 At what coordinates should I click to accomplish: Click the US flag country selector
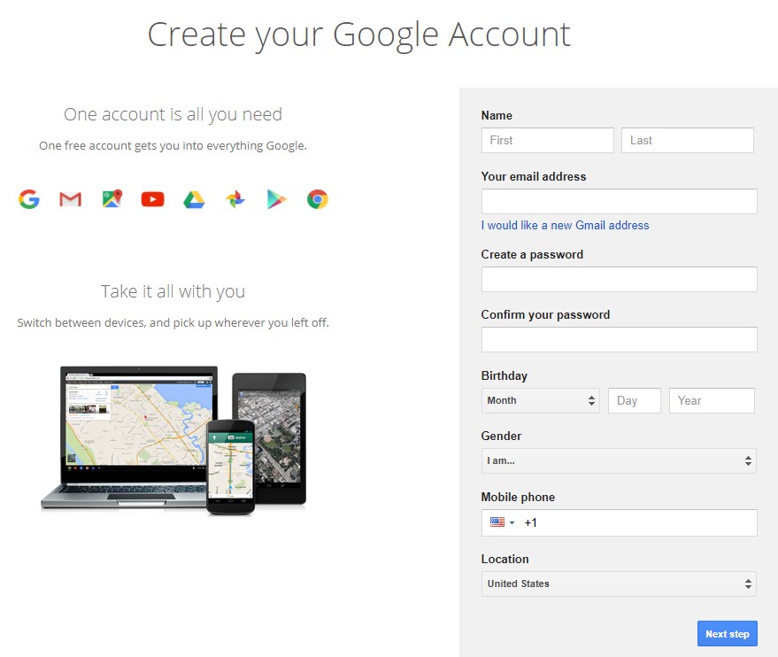click(497, 522)
